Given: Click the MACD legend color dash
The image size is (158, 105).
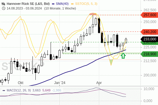Looking at the screenshot, I should point(4,90).
